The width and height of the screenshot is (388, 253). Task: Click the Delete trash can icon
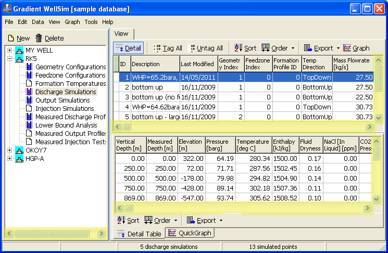[39, 38]
